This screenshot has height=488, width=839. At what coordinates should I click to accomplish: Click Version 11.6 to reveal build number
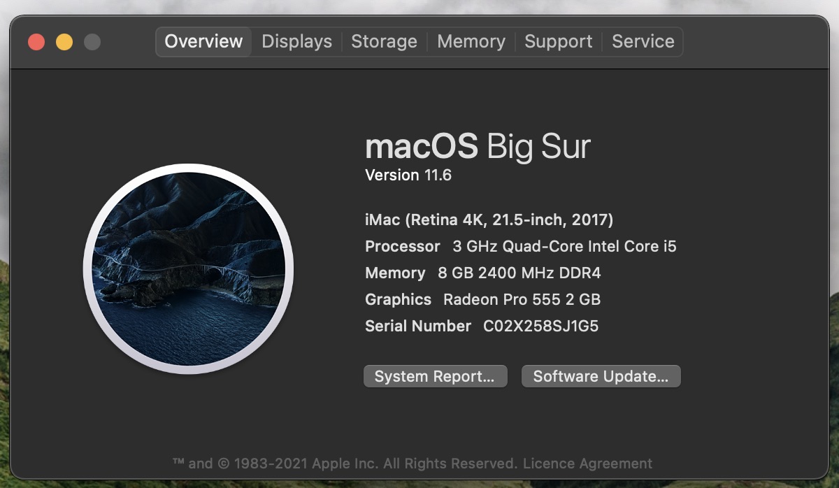click(408, 175)
